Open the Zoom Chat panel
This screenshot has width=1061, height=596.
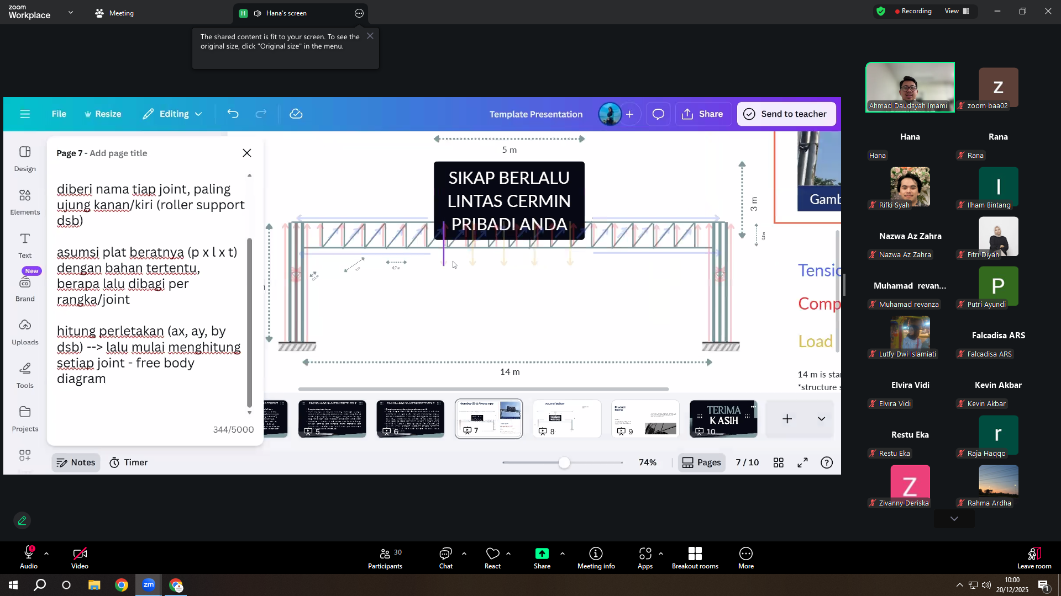tap(445, 558)
